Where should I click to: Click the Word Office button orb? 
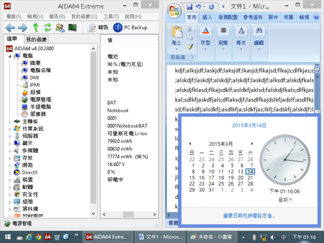pyautogui.click(x=174, y=10)
